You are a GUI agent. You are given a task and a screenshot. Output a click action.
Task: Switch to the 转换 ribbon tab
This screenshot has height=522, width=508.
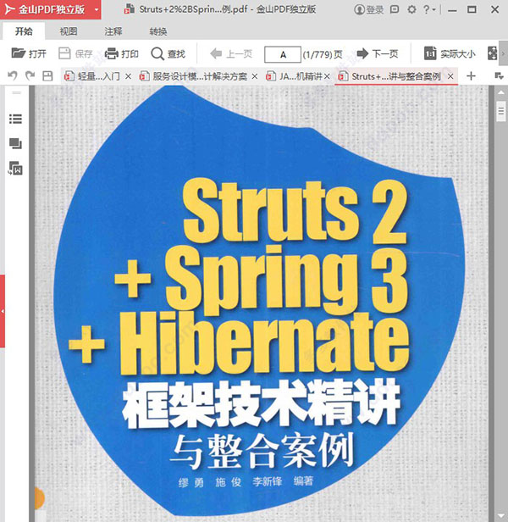click(158, 31)
